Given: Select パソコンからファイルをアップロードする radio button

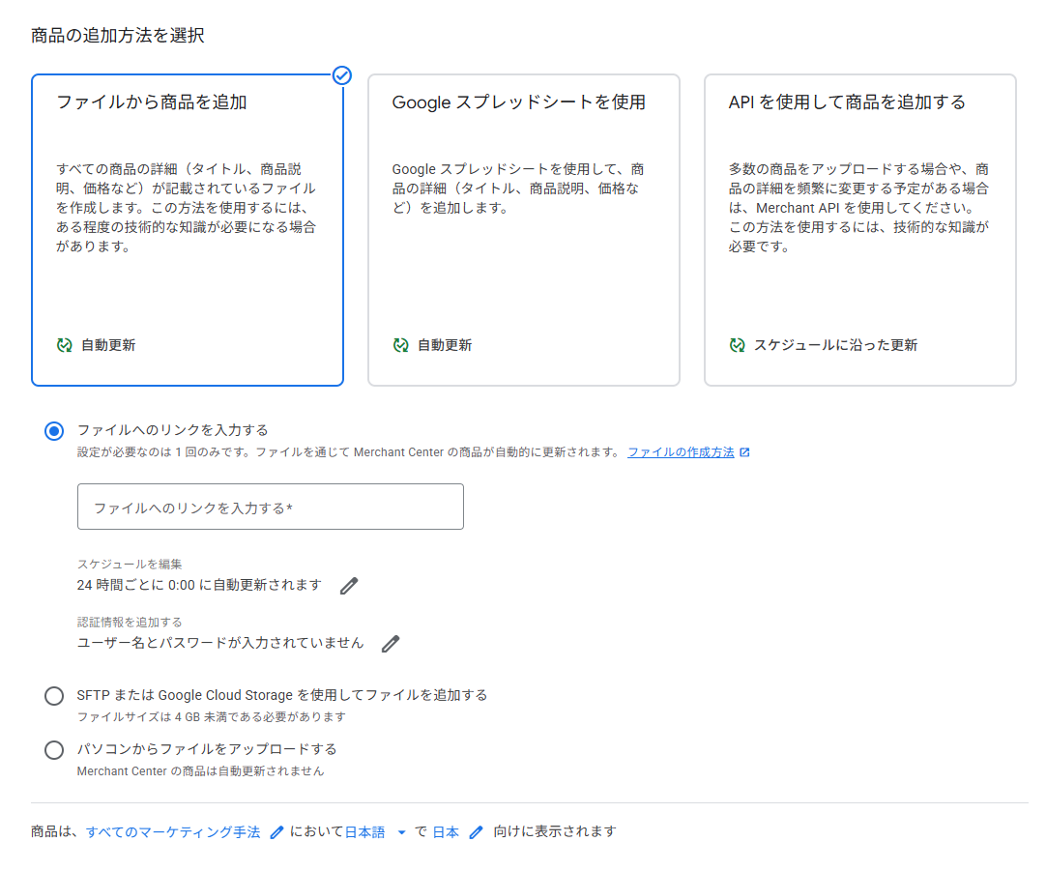Looking at the screenshot, I should pos(54,750).
